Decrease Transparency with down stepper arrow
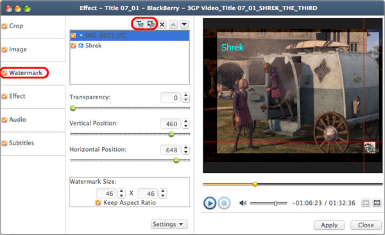Screen dimensions: 385x235 pyautogui.click(x=186, y=100)
